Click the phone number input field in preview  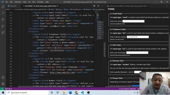click(x=138, y=37)
